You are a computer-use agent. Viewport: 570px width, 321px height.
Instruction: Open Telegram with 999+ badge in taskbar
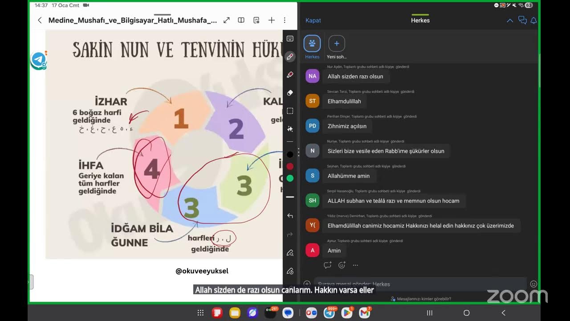click(x=330, y=313)
